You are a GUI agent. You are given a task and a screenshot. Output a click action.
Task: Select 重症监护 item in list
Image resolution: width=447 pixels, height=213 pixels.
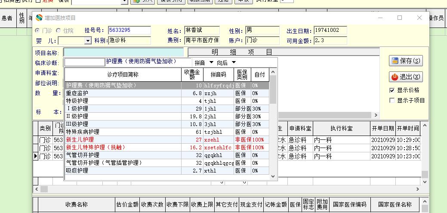(167, 93)
